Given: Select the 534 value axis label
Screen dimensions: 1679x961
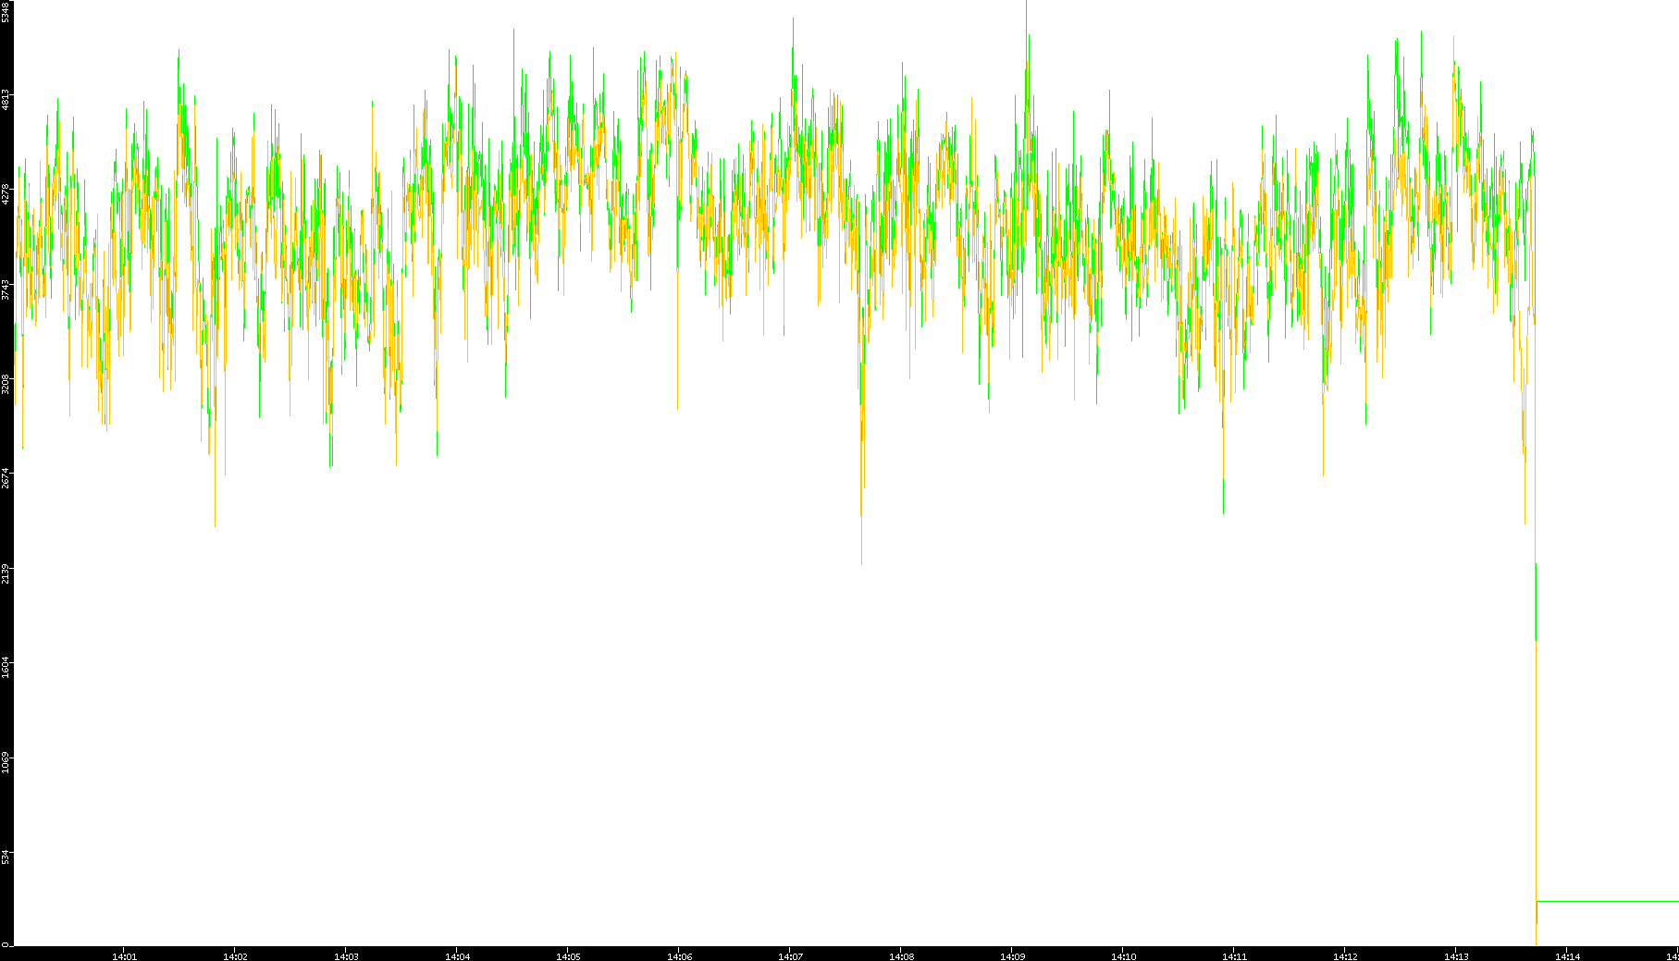Looking at the screenshot, I should [x=6, y=858].
